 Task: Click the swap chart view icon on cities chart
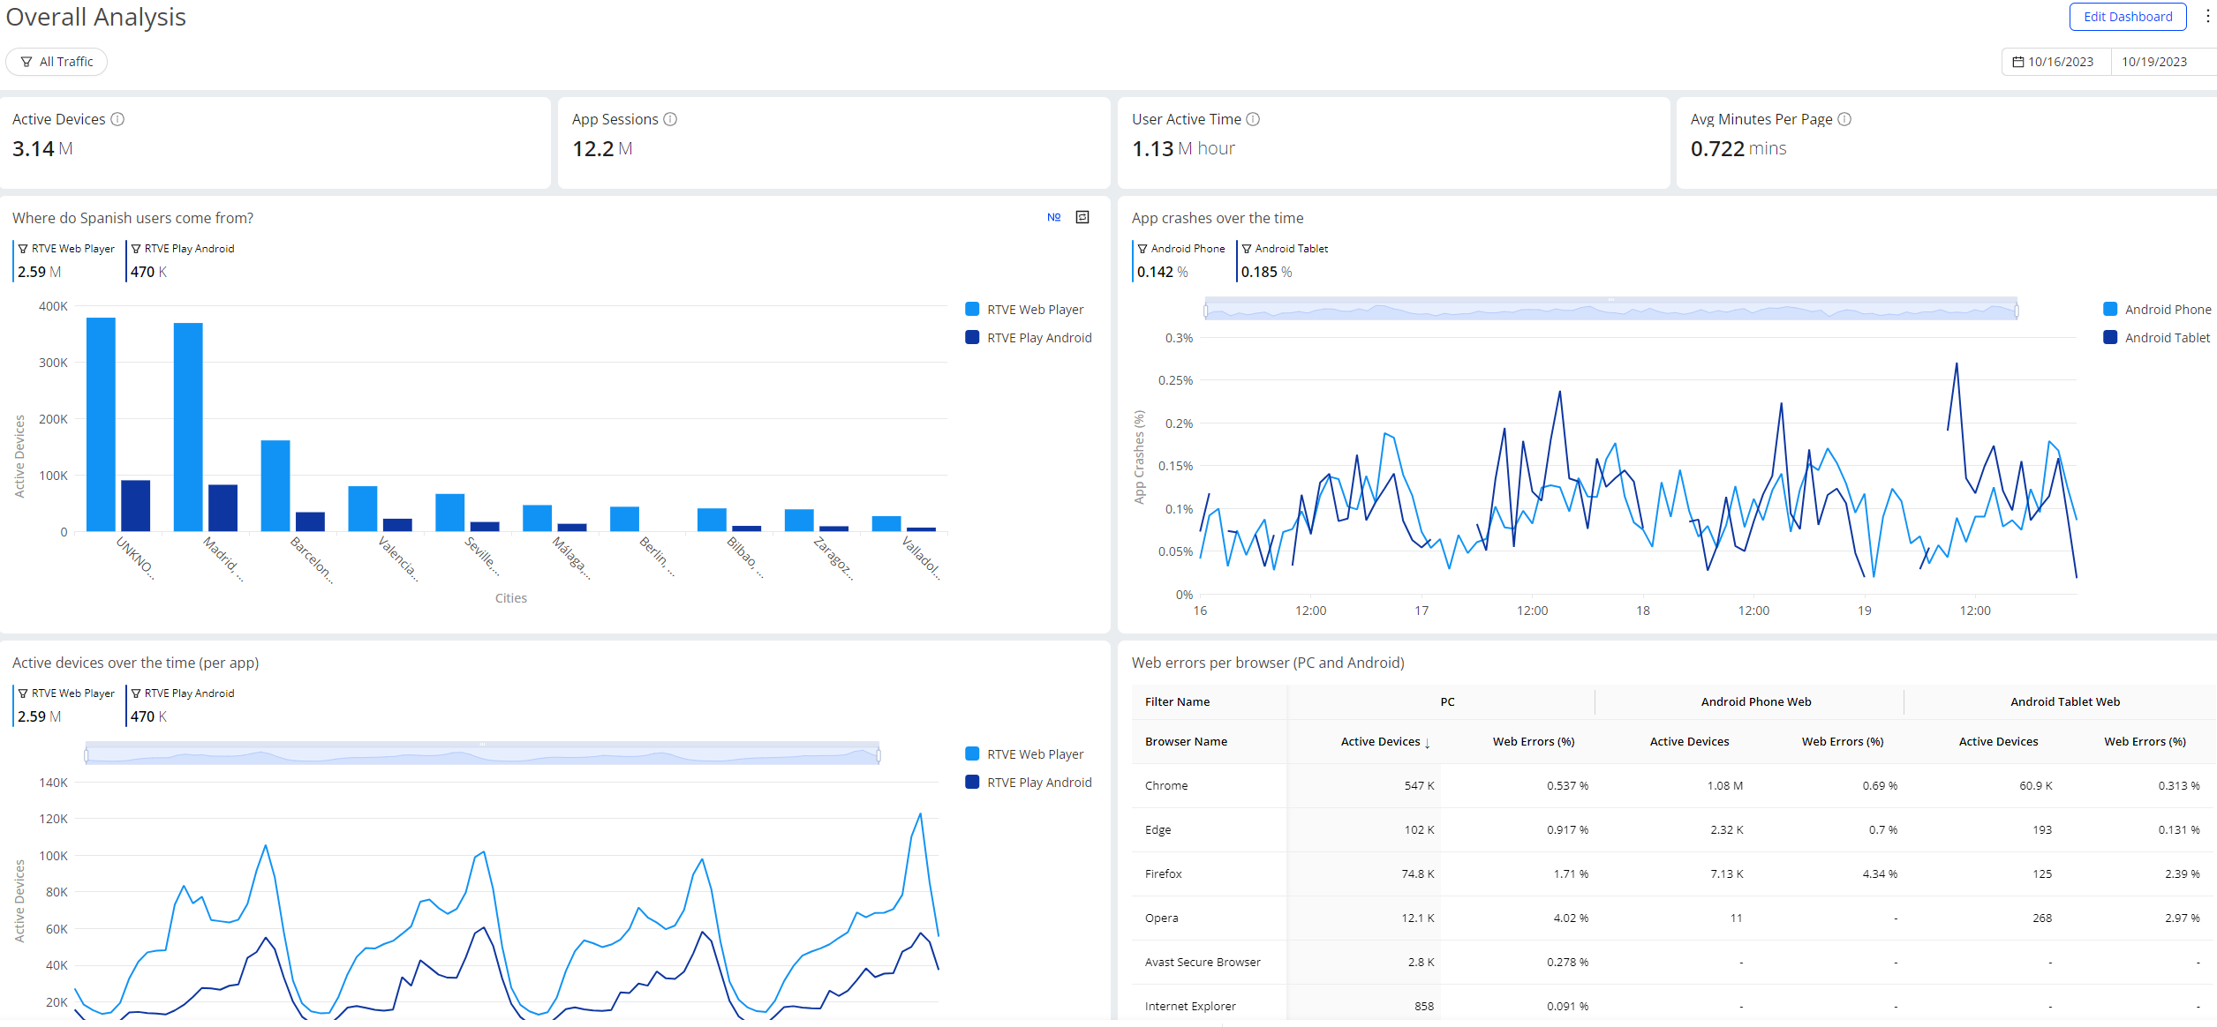coord(1082,217)
